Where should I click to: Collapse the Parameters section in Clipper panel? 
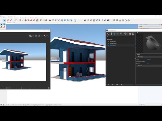[137, 57]
